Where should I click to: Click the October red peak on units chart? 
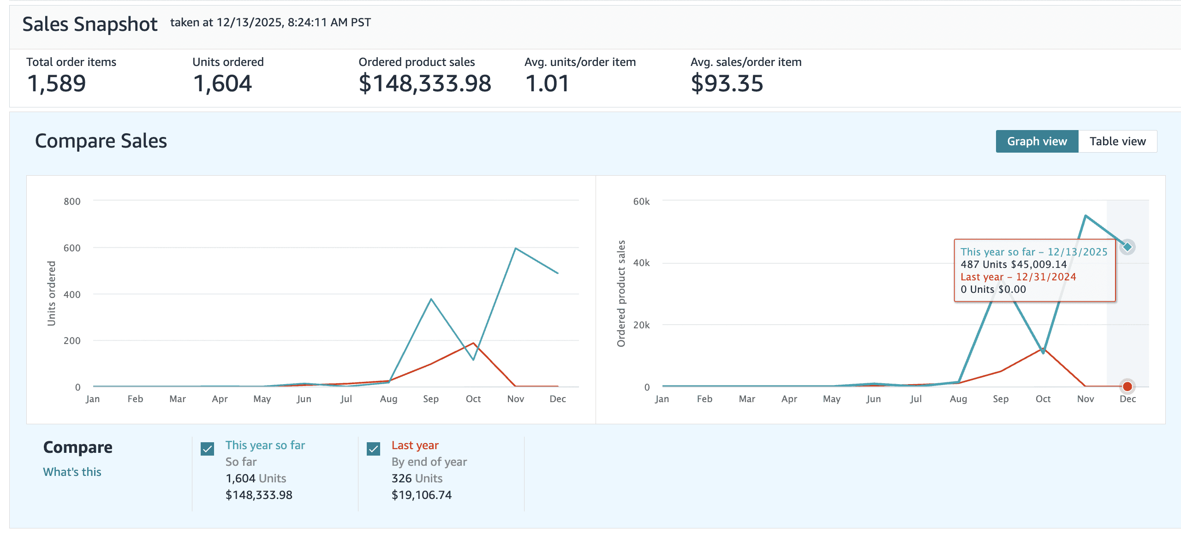click(x=473, y=343)
